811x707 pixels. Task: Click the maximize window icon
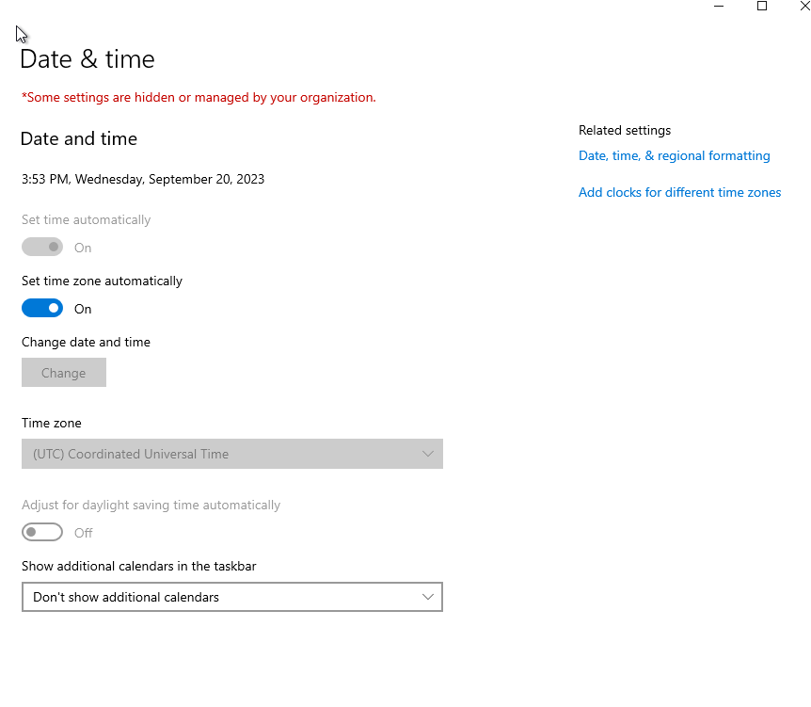(x=762, y=7)
